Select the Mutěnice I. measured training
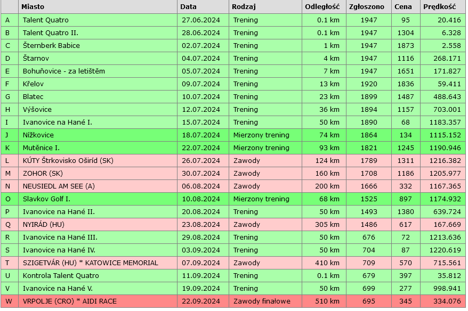 tap(42, 148)
